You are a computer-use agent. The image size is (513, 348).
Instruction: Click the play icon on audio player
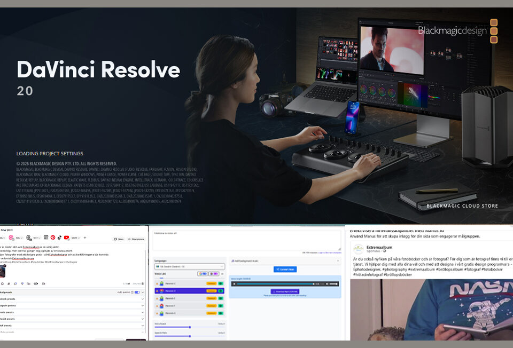coord(235,284)
